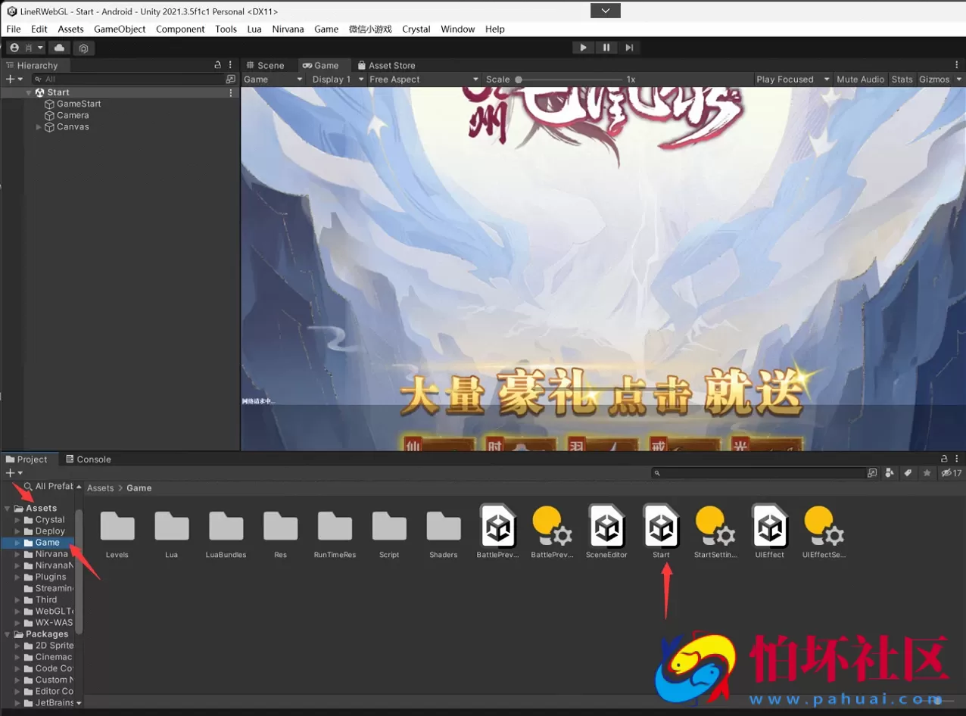
Task: Collapse the Packages section in Project panel
Action: pyautogui.click(x=7, y=634)
